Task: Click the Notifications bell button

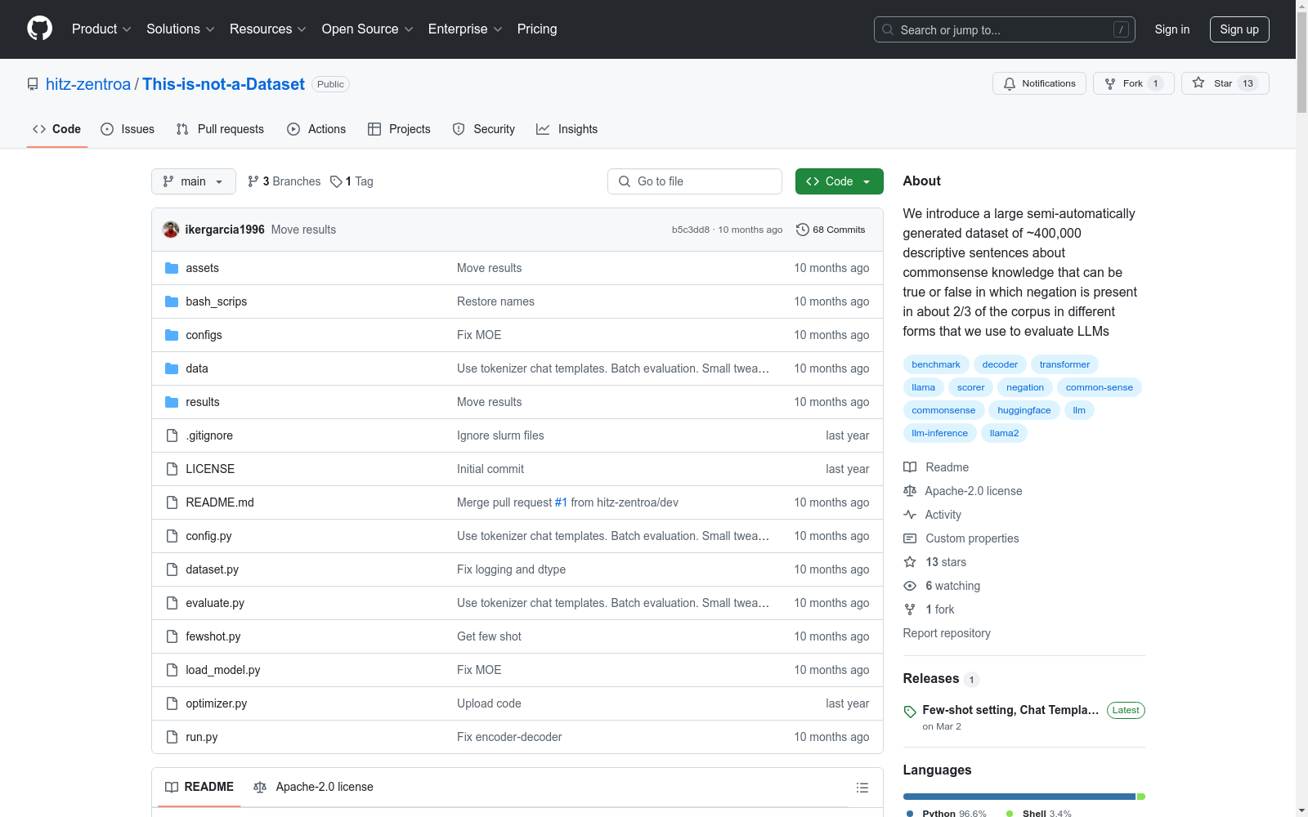Action: click(1039, 83)
